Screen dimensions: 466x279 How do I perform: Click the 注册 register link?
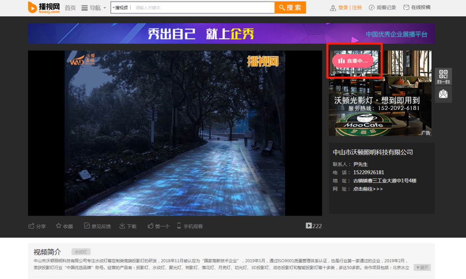pos(357,7)
